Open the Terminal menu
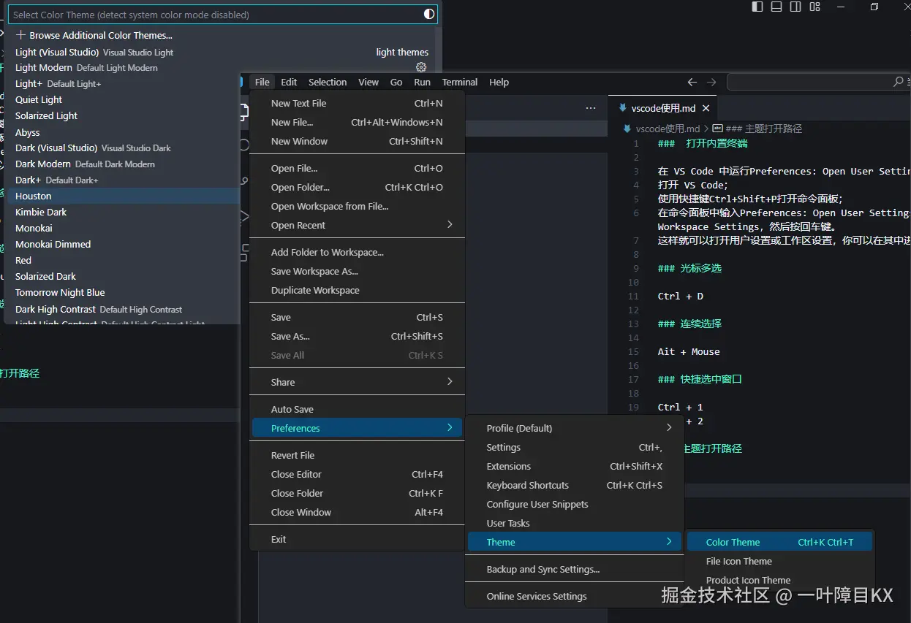The image size is (911, 623). pos(459,82)
